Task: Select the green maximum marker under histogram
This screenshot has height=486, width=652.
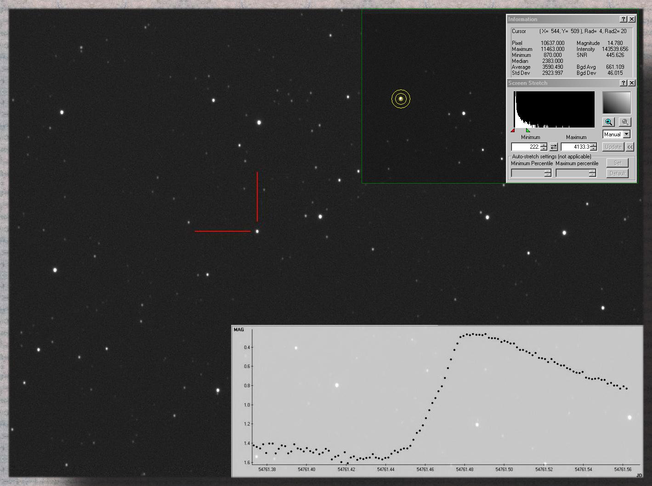Action: [528, 130]
